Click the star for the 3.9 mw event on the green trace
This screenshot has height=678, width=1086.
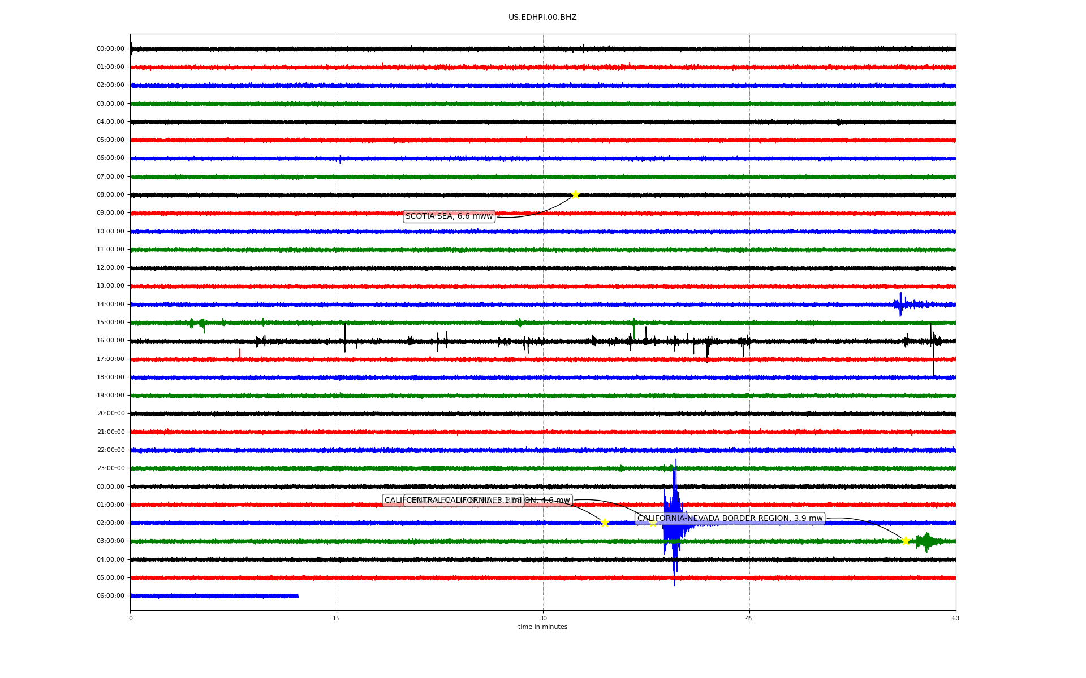(x=905, y=541)
